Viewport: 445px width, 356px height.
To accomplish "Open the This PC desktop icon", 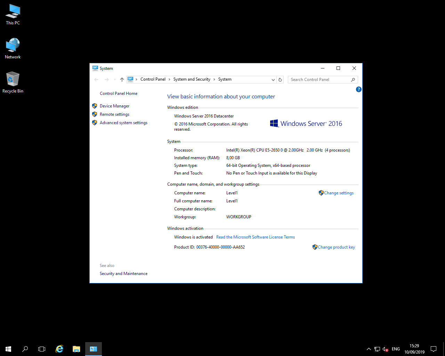I will (x=13, y=14).
